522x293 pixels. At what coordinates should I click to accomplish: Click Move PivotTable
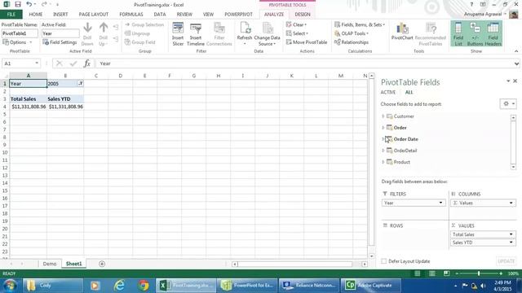pos(307,42)
